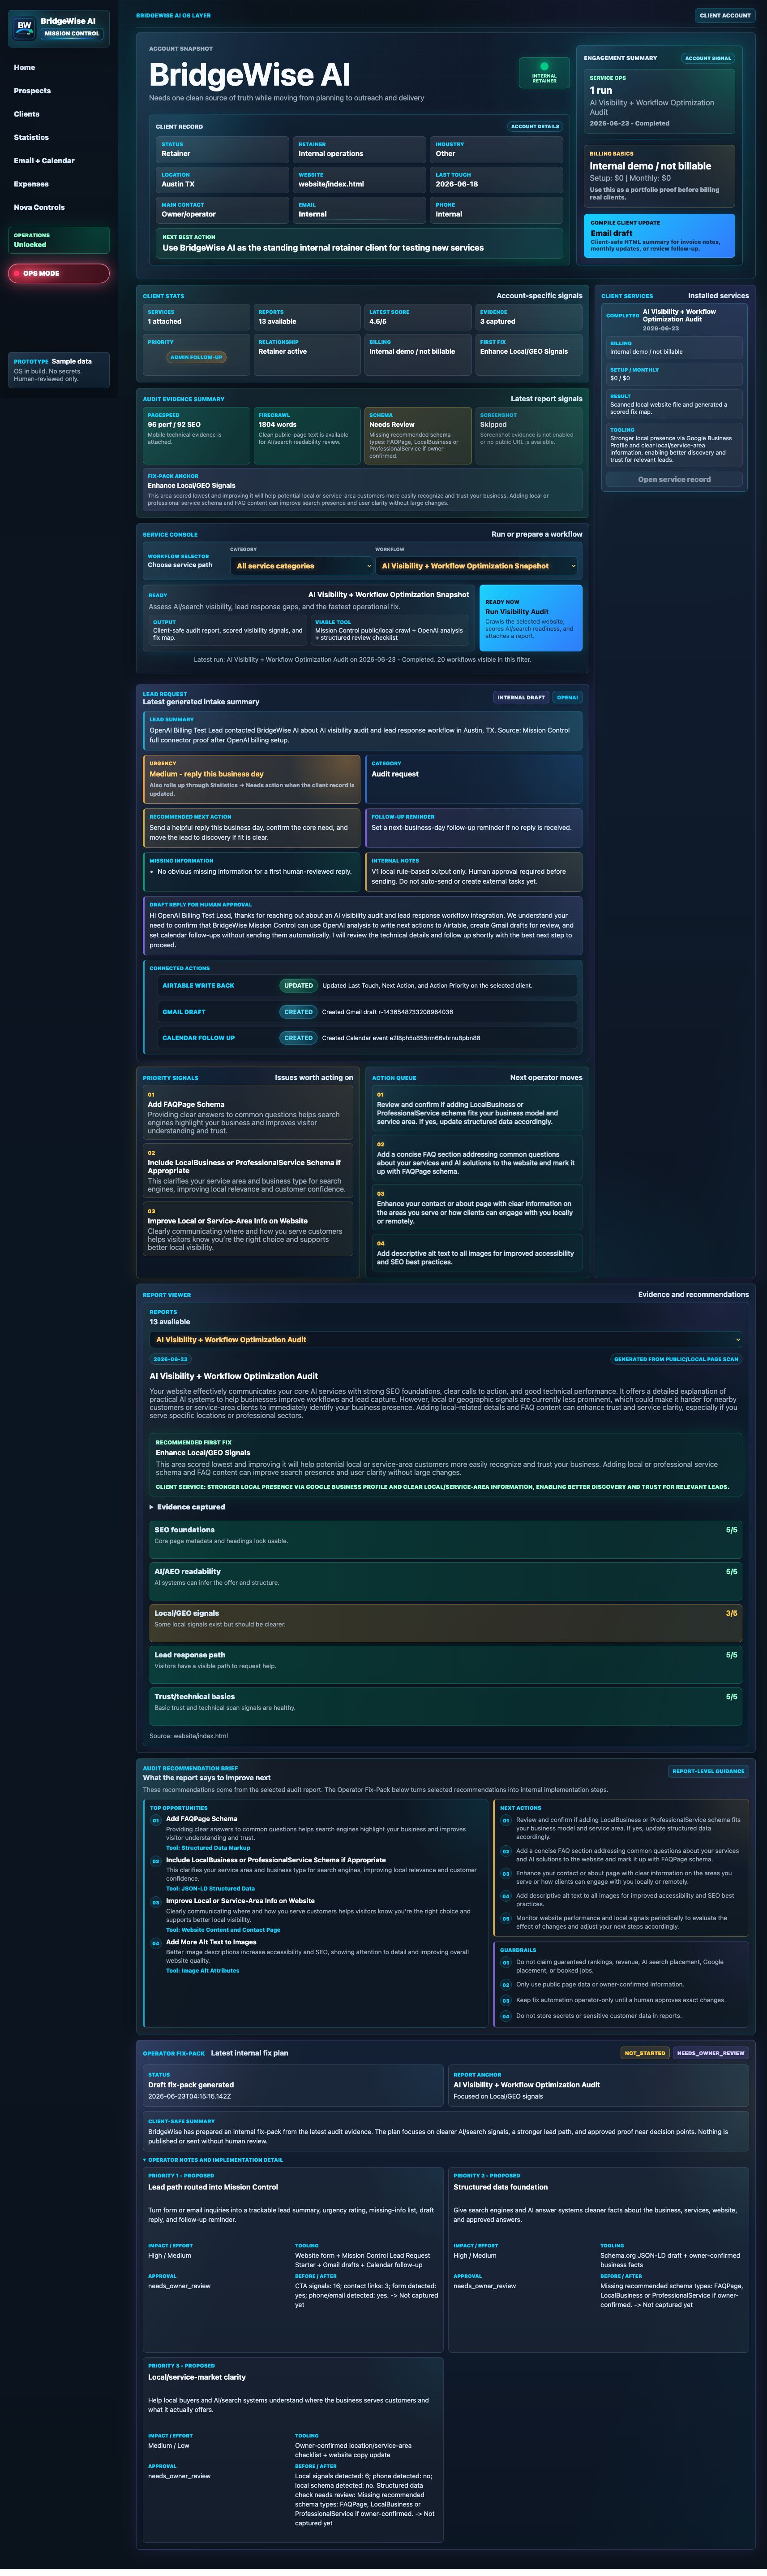The height and width of the screenshot is (2576, 767).
Task: Open the report selector dropdown in Report Viewer
Action: 446,1339
